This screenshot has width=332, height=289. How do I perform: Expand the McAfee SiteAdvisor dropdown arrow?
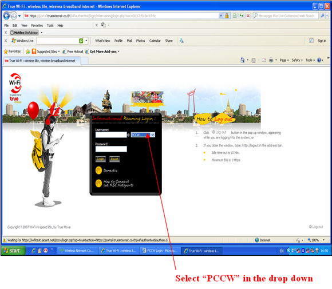41,33
